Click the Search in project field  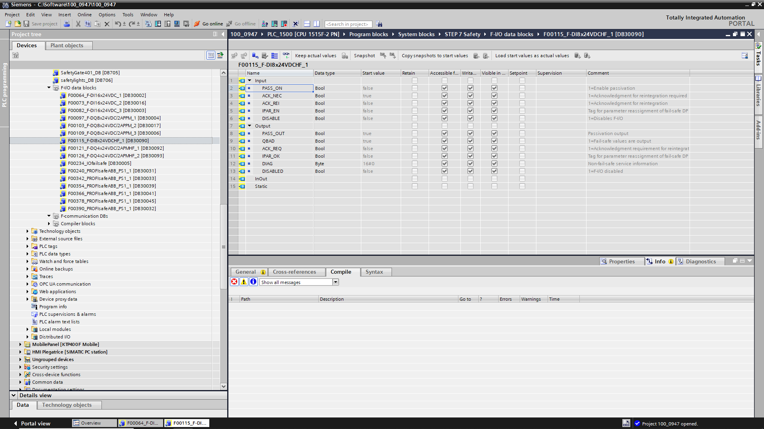click(348, 24)
